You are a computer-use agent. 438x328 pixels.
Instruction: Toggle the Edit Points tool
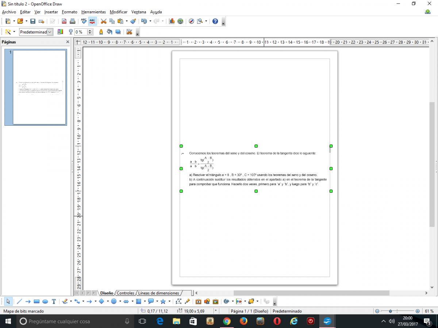pos(178,301)
